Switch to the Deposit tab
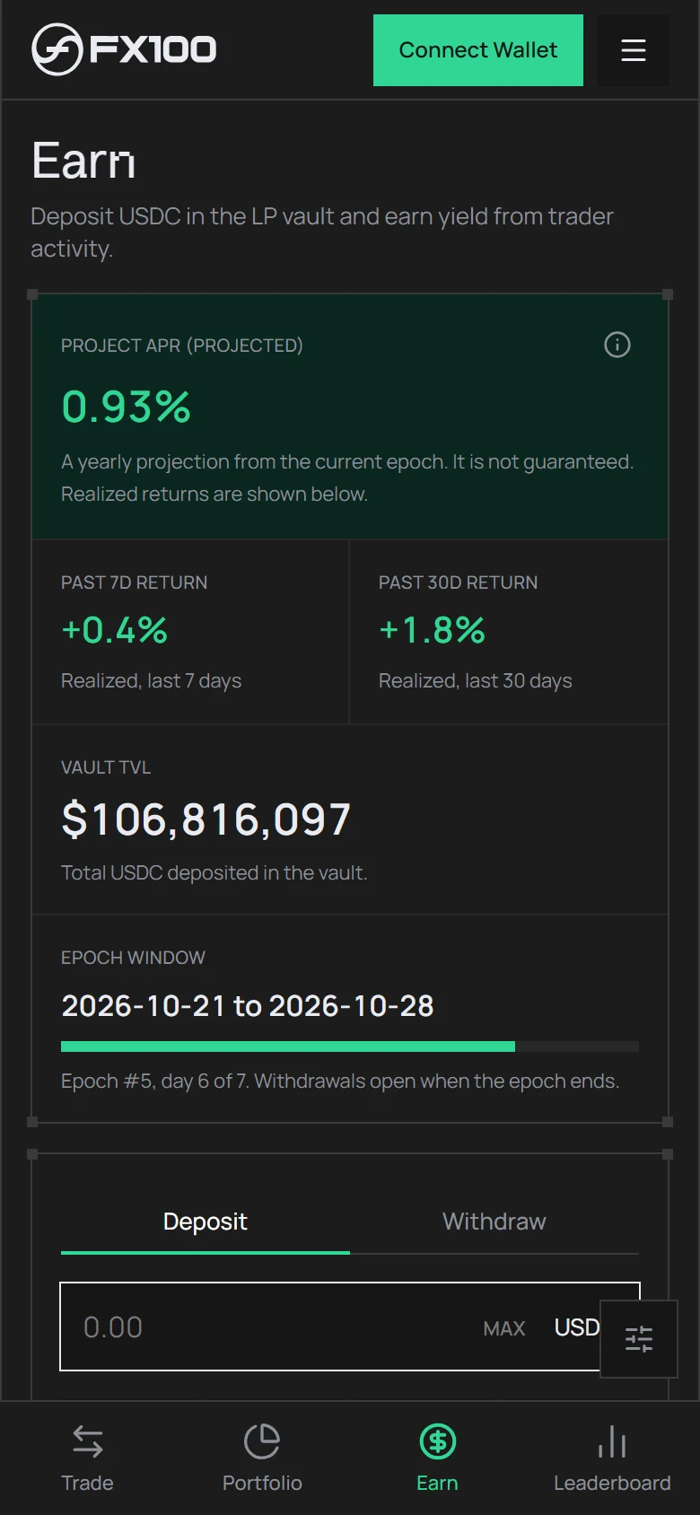 click(206, 1222)
